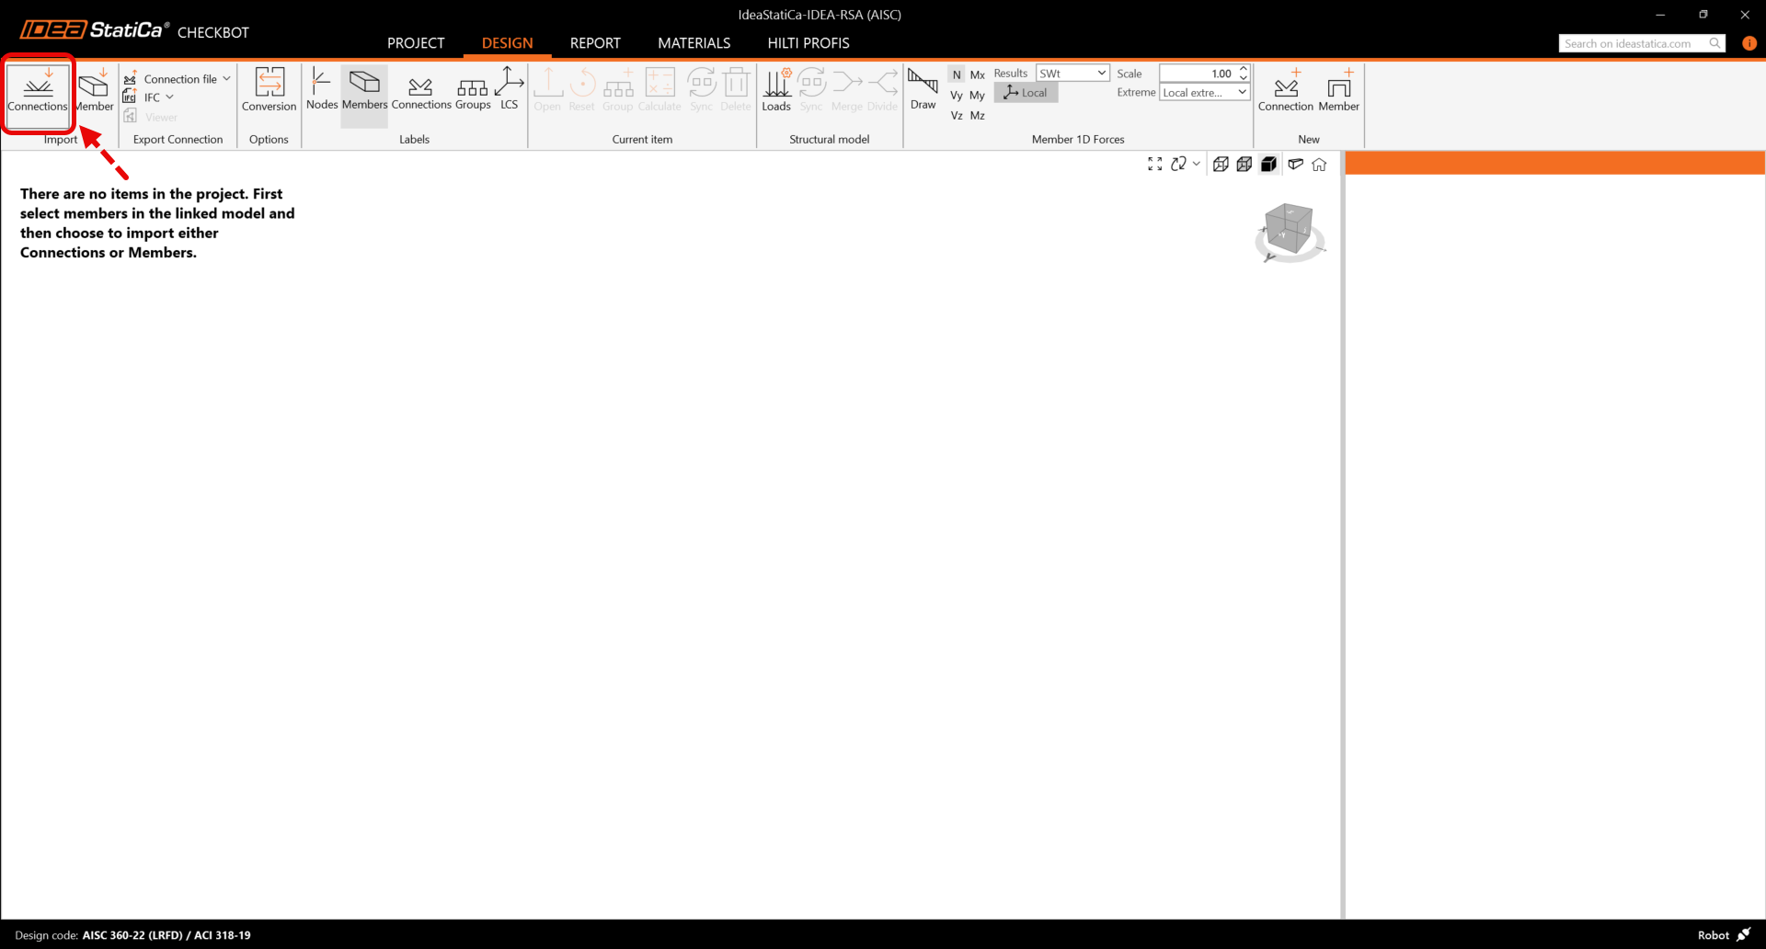Zoom to fit with the full-extent icon

click(x=1154, y=165)
